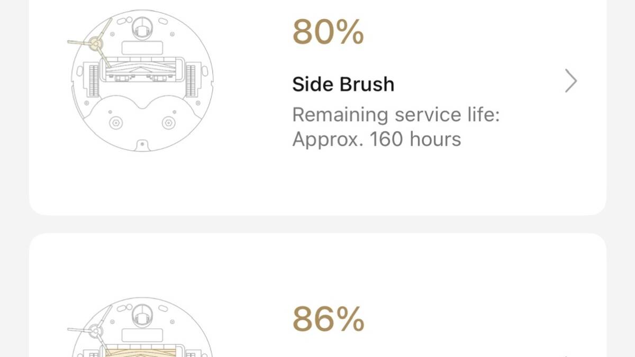Viewport: 635px width, 357px height.
Task: Click the highlighted main brush in lower diagram
Action: tap(142, 350)
